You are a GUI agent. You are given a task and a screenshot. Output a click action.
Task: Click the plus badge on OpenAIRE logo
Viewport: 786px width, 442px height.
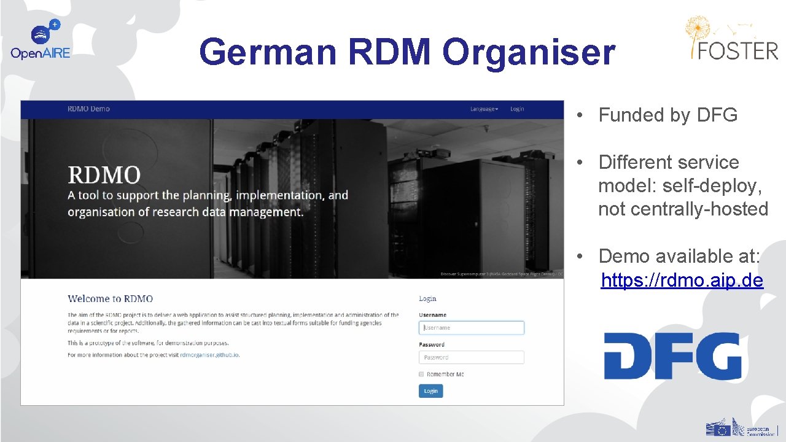55,24
